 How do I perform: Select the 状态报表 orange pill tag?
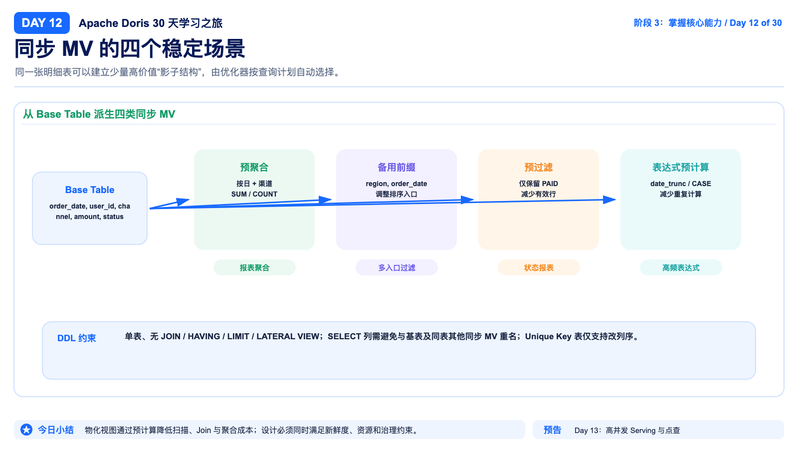539,267
